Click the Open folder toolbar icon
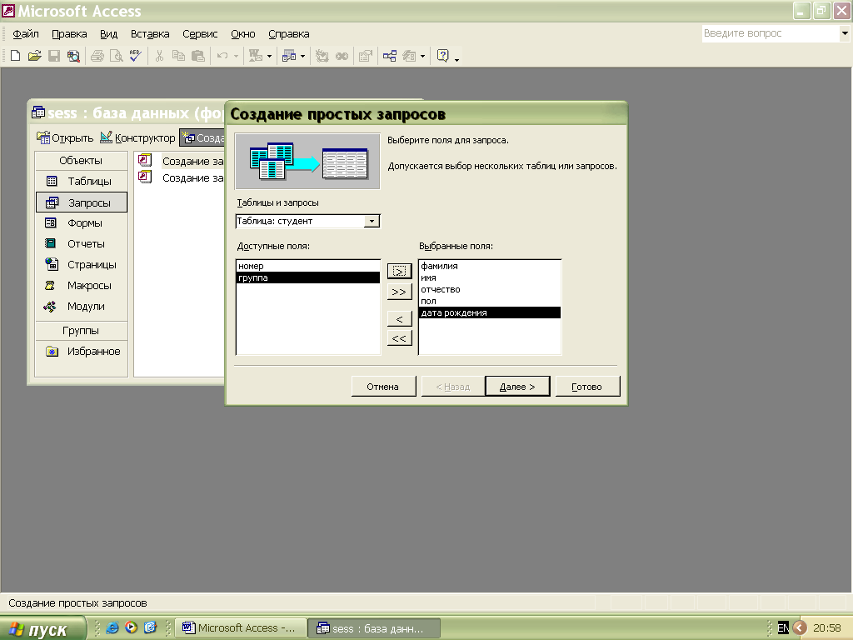 coord(34,56)
